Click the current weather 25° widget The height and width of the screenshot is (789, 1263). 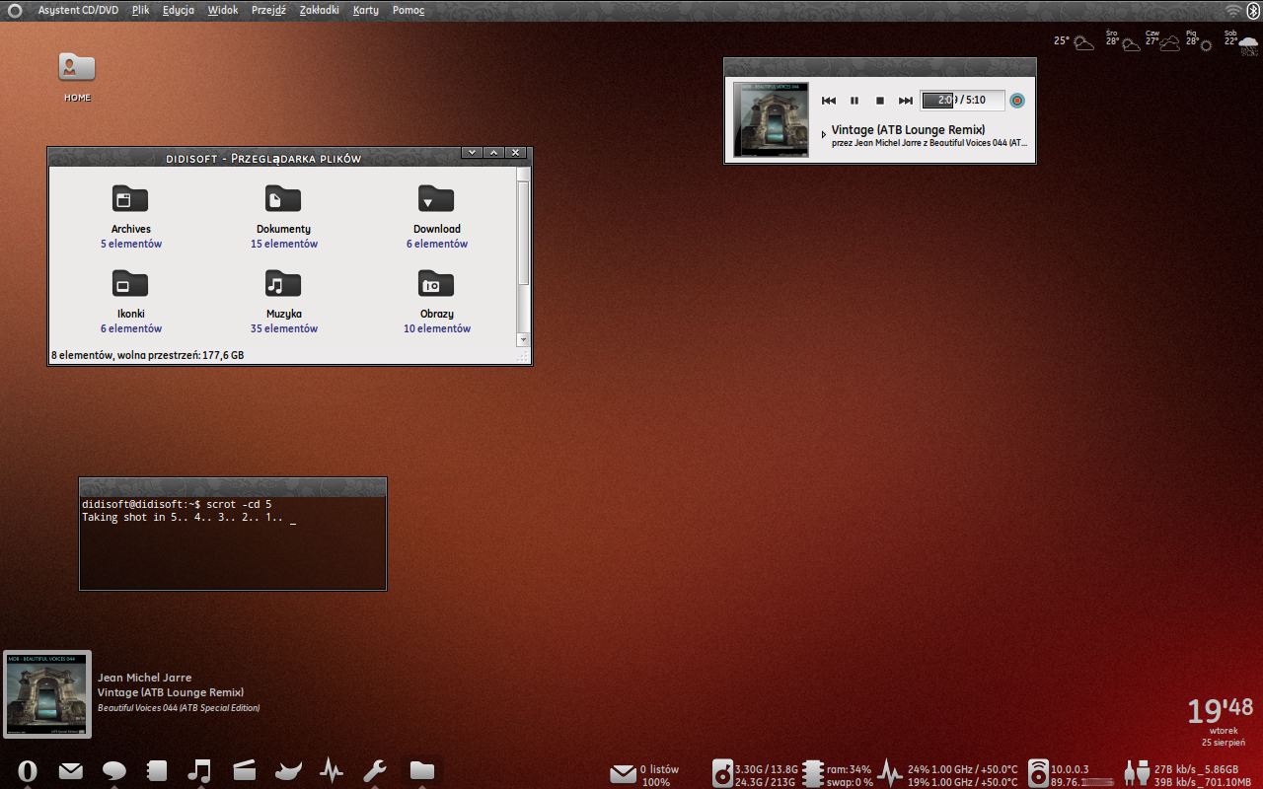tap(1074, 41)
